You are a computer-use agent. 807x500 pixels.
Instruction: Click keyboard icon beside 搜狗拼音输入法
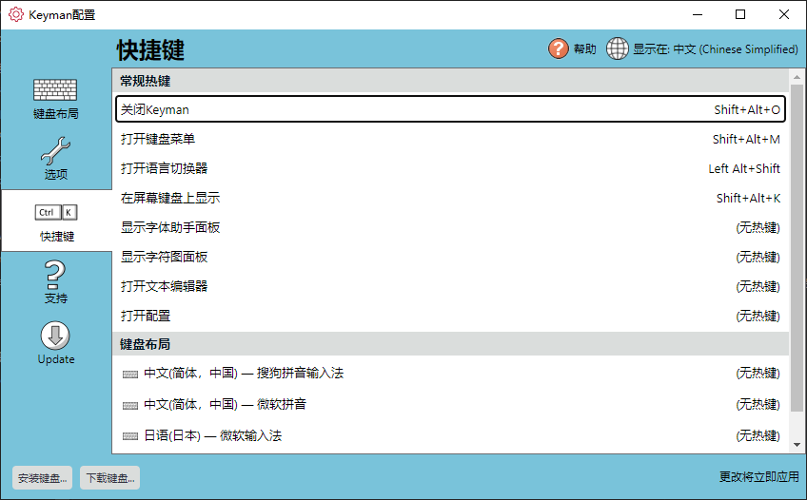pyautogui.click(x=130, y=375)
